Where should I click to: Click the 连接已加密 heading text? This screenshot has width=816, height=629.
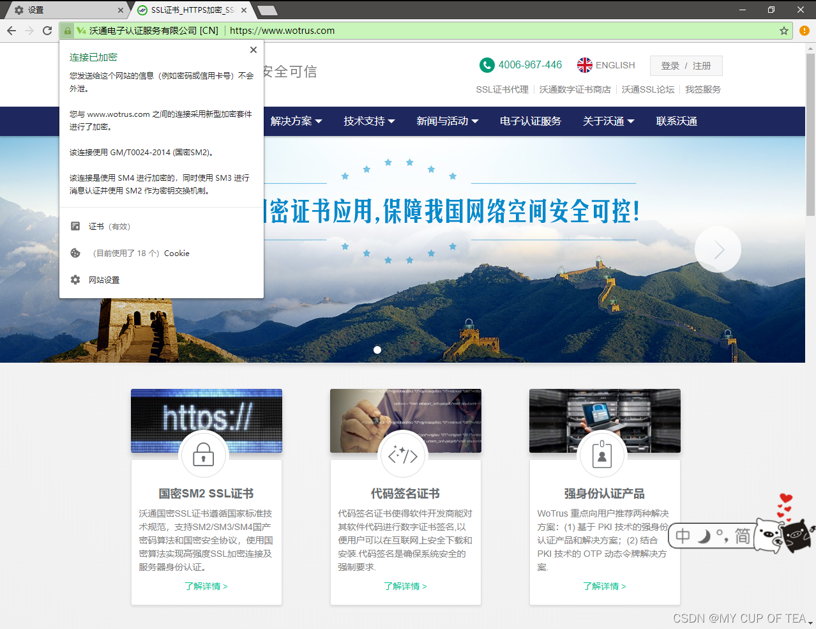click(93, 57)
